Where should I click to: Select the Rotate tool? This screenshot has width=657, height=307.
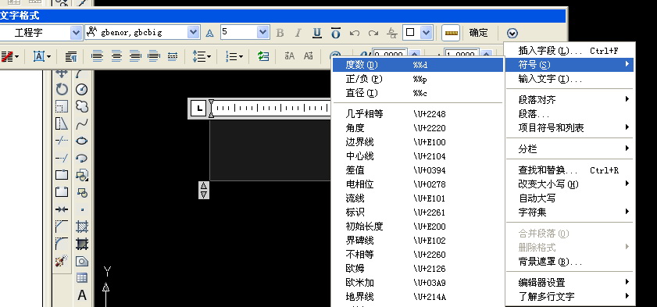coord(62,89)
